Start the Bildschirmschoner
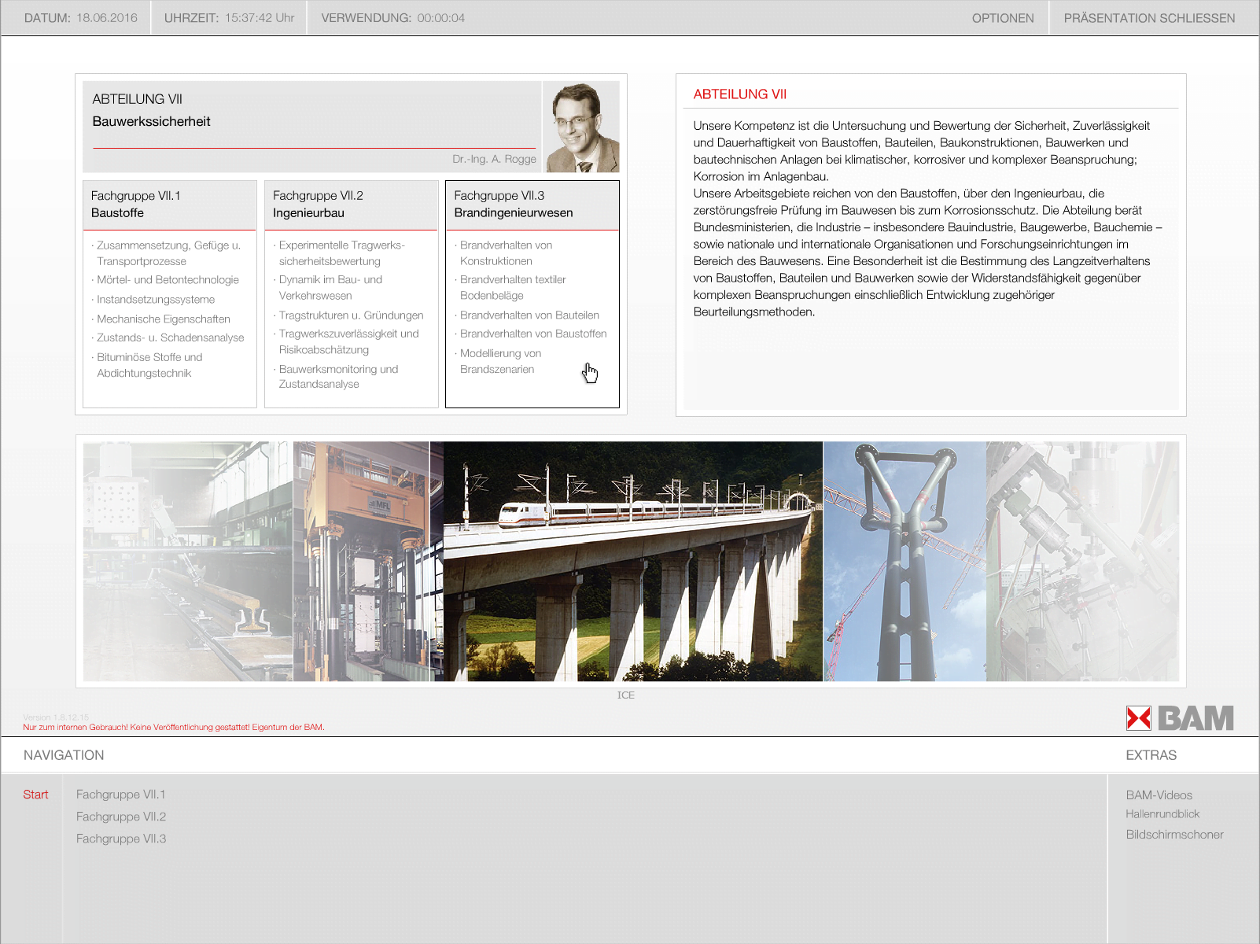This screenshot has height=944, width=1260. 1174,835
